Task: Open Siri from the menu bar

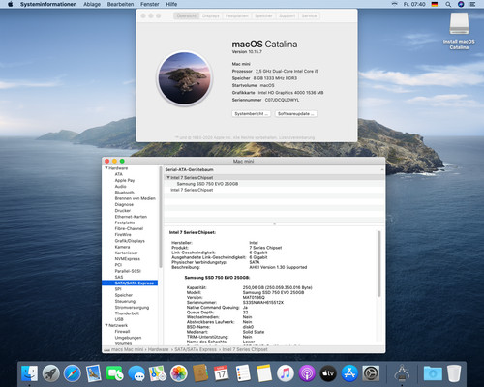Action: pyautogui.click(x=461, y=4)
